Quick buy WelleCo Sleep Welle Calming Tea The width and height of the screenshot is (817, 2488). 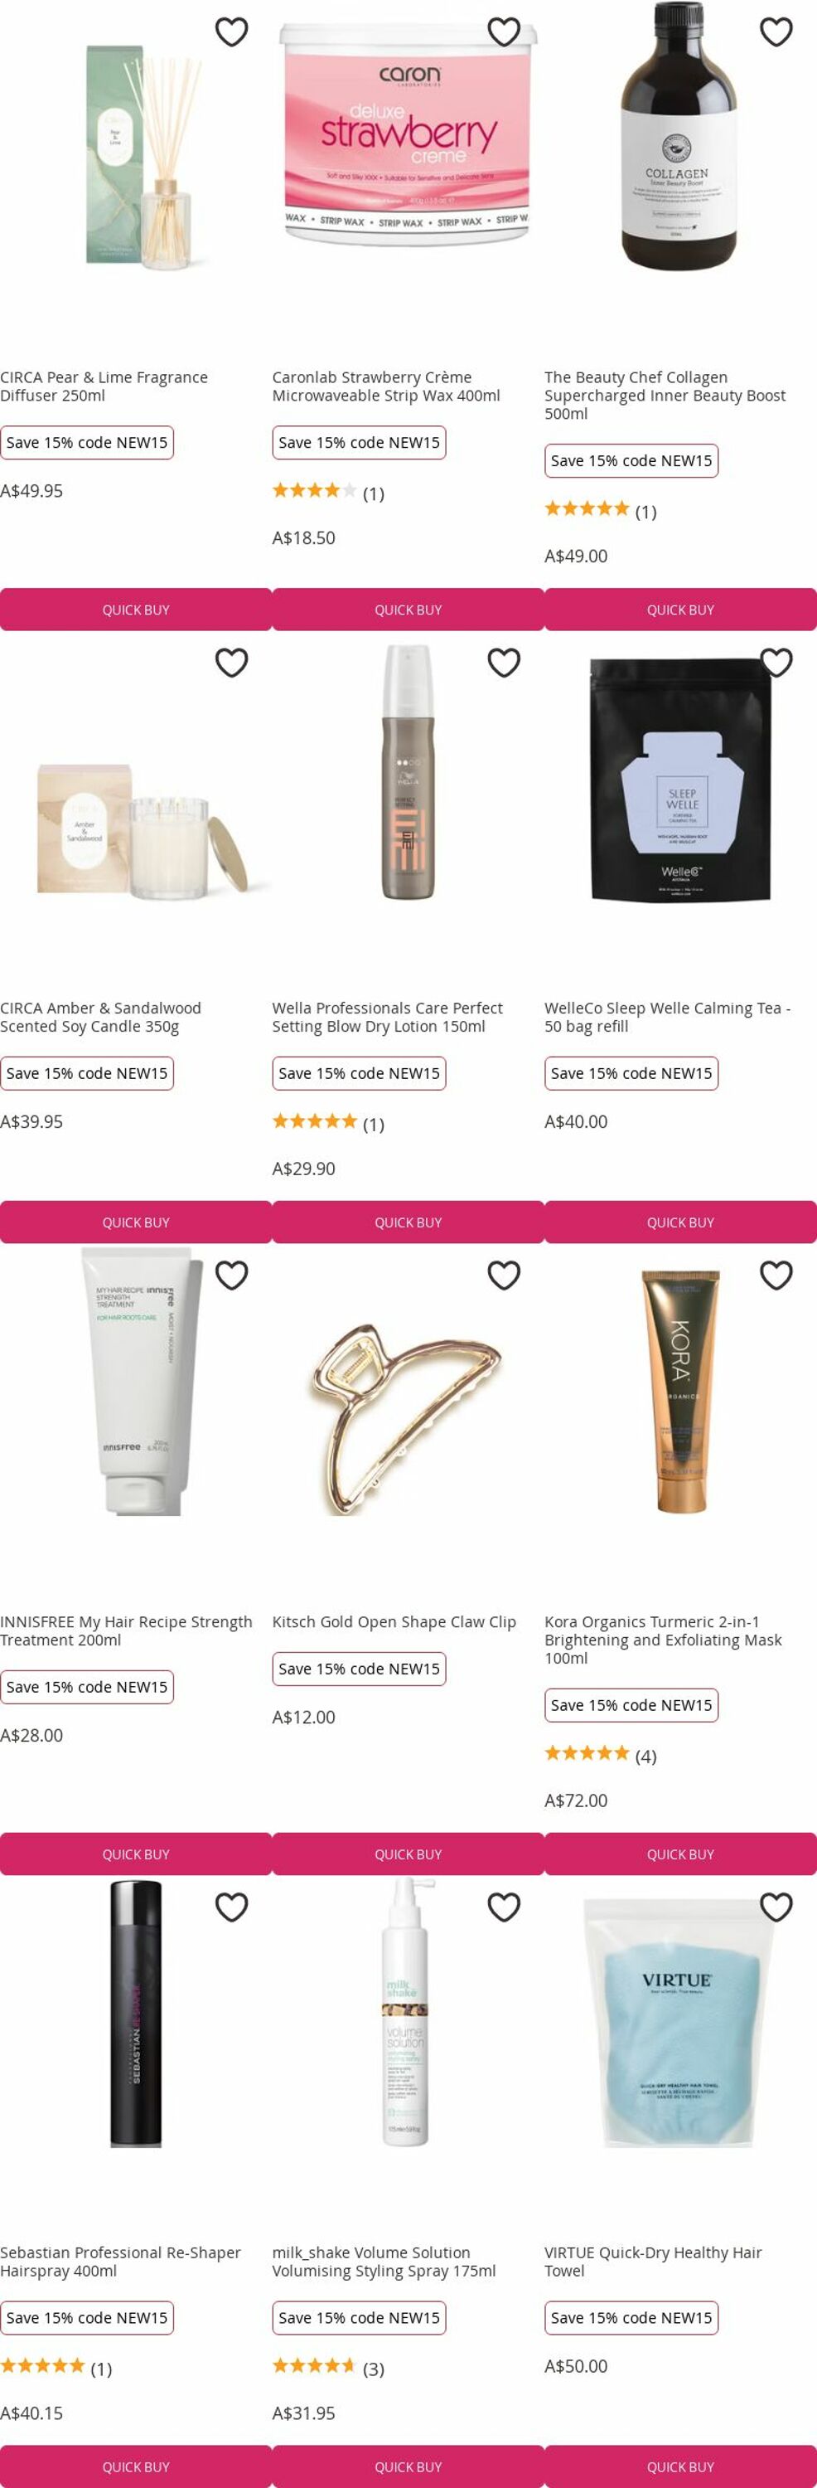point(680,1222)
